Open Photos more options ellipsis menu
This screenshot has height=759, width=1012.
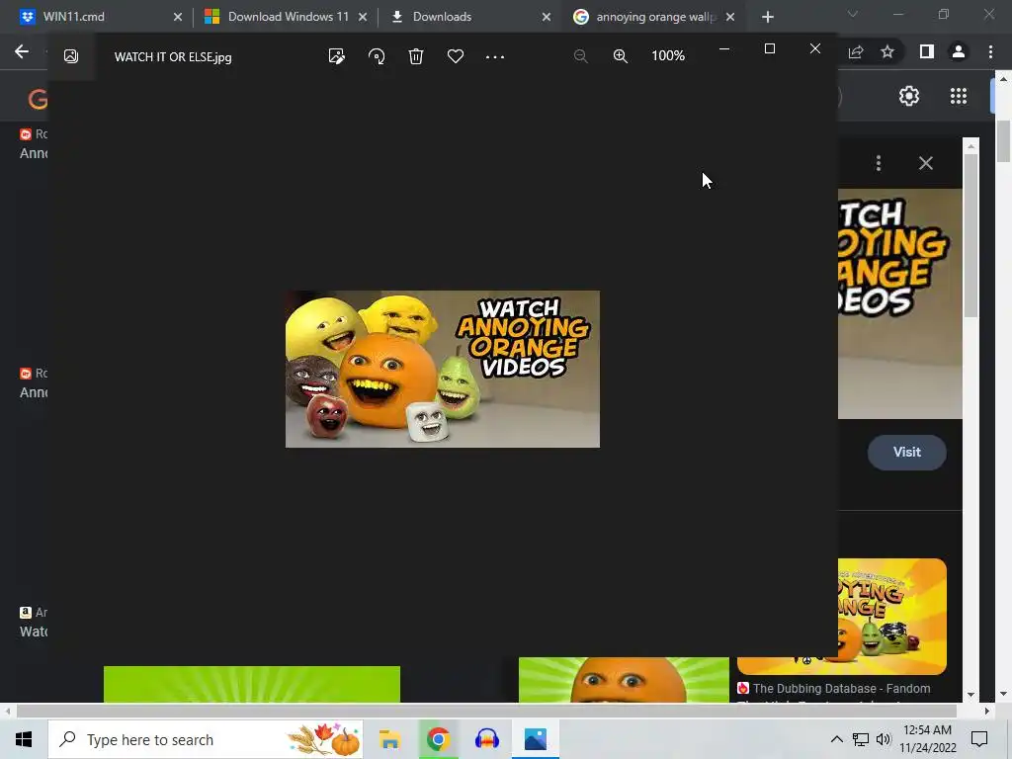495,56
